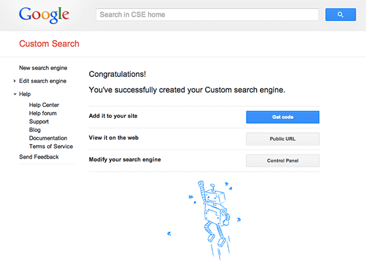Viewport: 366px width, 274px height.
Task: Open the Custom Search heading link
Action: (49, 44)
